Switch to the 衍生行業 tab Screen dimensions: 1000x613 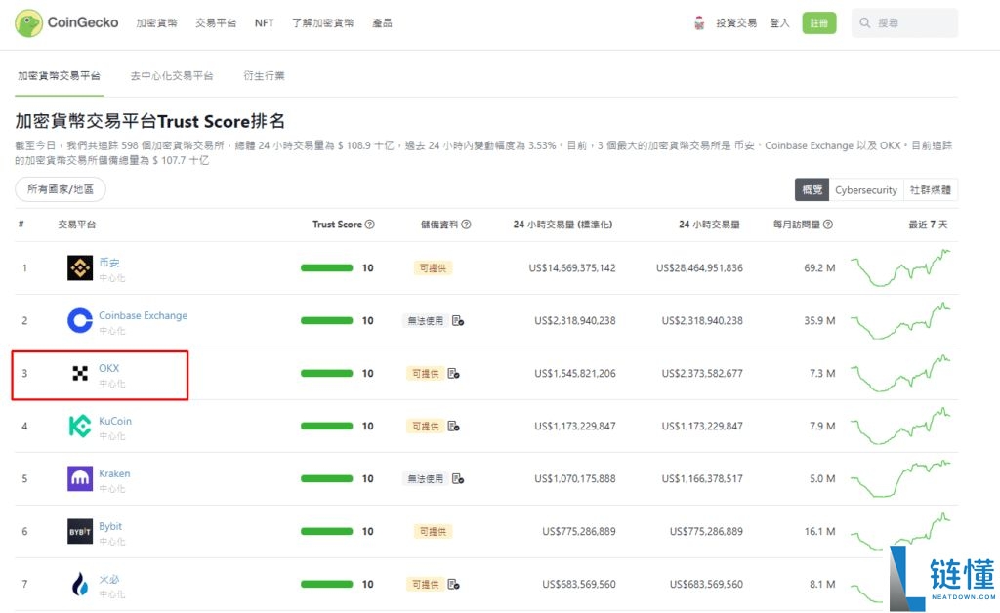(264, 76)
